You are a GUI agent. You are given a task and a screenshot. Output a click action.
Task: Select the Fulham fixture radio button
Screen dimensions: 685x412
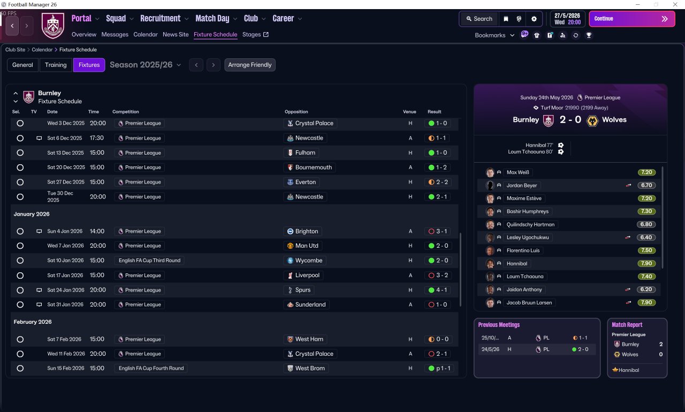20,152
